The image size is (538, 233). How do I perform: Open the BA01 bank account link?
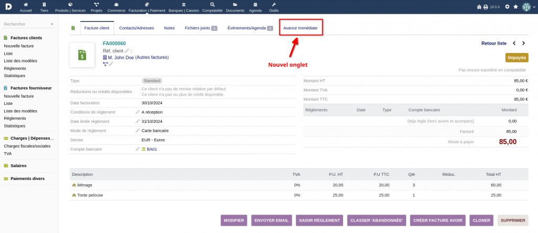coord(152,149)
